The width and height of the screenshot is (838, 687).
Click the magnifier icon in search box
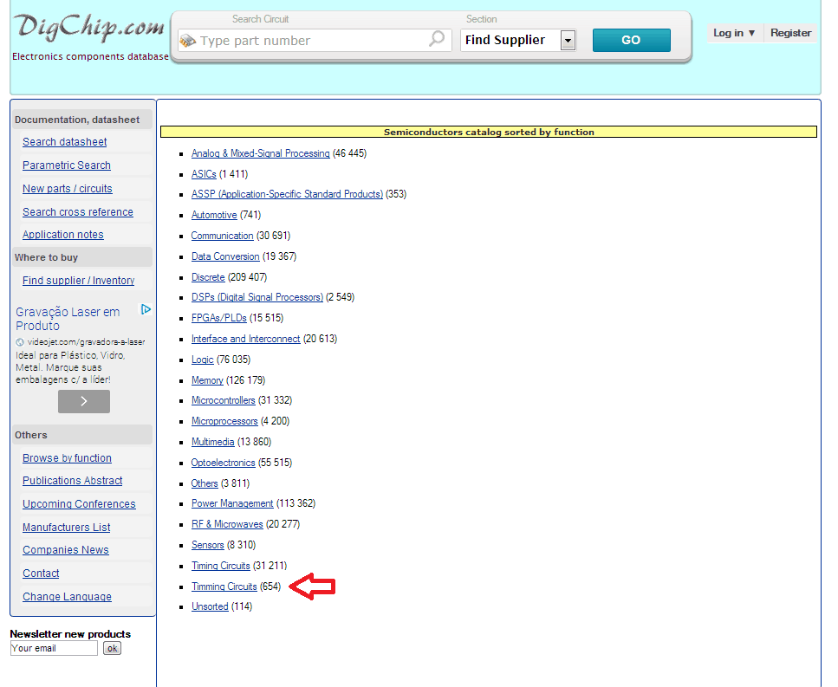437,39
